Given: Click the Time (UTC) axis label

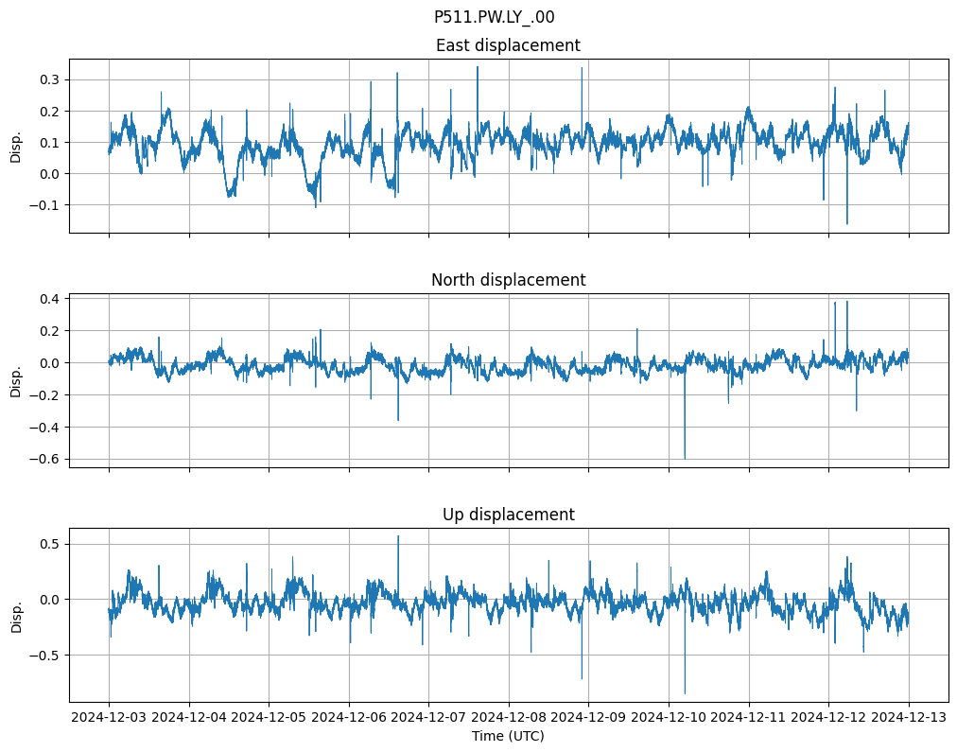Looking at the screenshot, I should [508, 735].
